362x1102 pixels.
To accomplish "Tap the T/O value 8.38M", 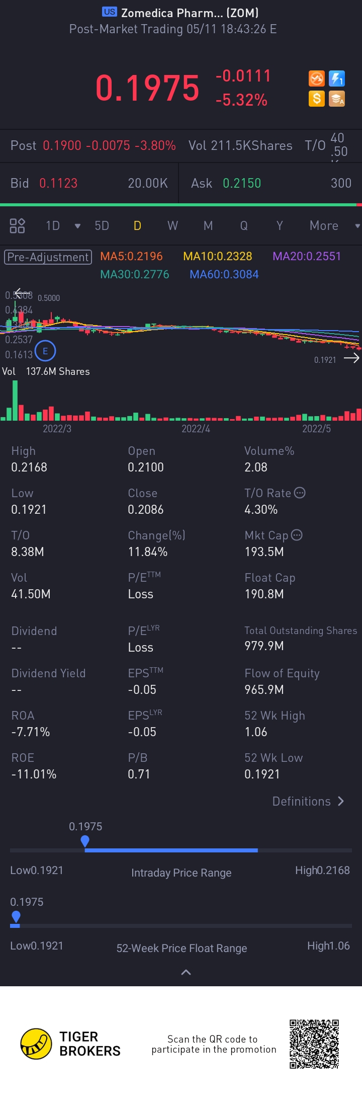I will point(28,552).
